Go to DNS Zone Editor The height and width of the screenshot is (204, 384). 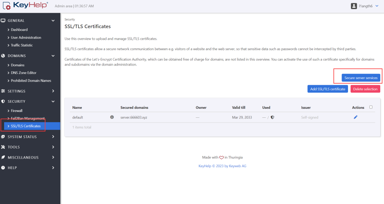click(24, 73)
